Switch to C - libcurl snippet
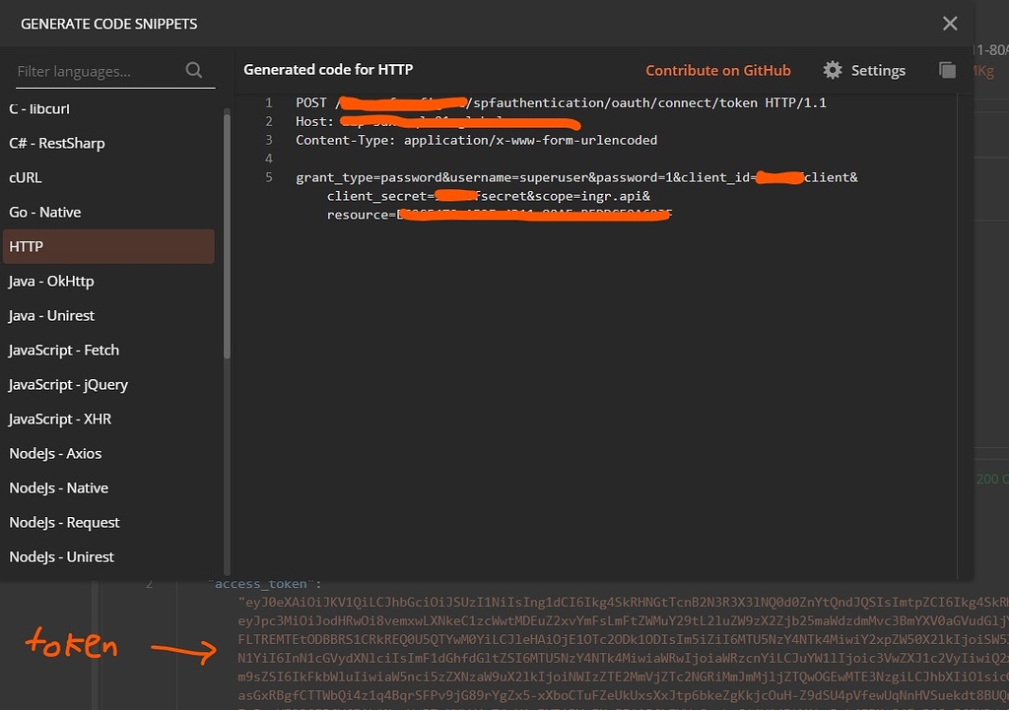The height and width of the screenshot is (710, 1009). [x=108, y=108]
